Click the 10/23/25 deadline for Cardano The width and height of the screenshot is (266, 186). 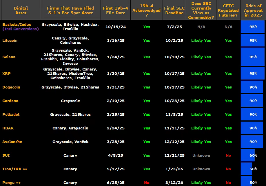tap(174, 101)
